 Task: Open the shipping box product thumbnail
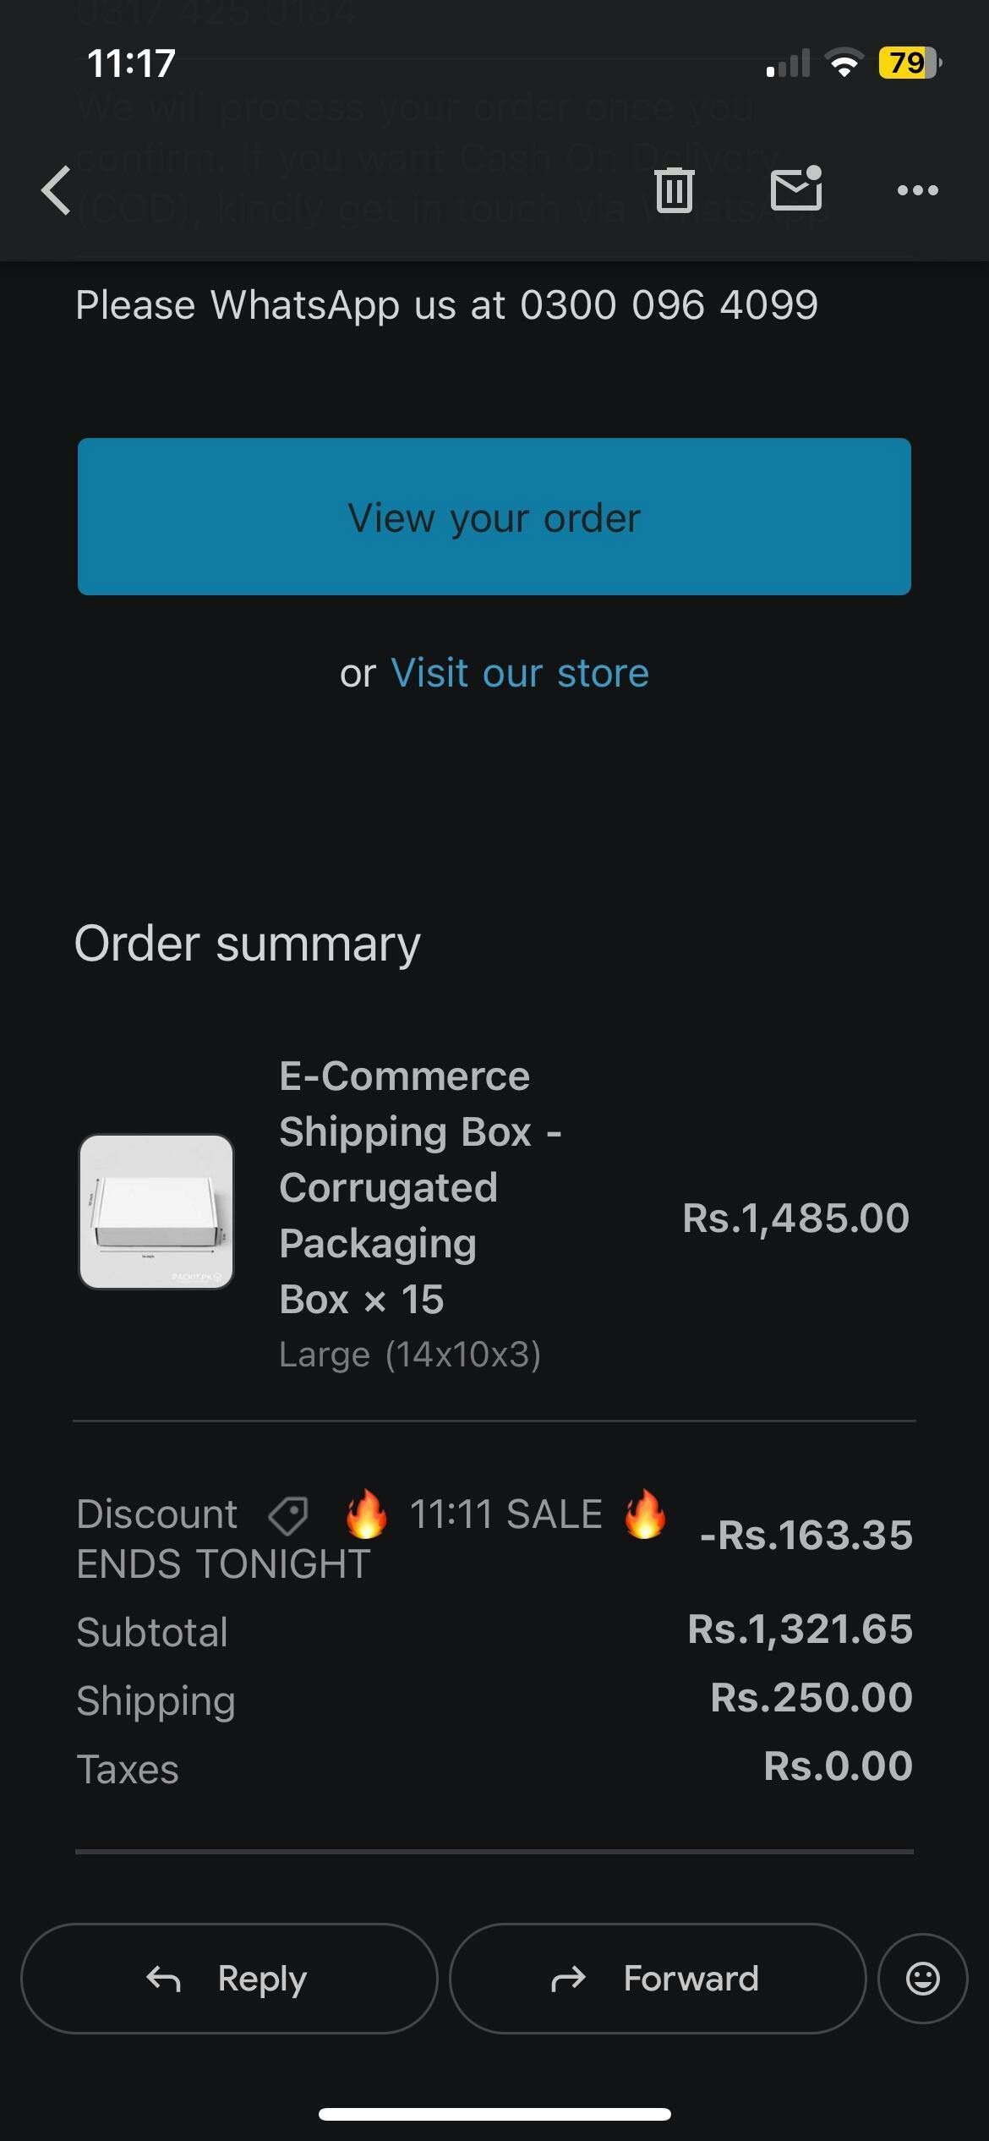[x=156, y=1211]
